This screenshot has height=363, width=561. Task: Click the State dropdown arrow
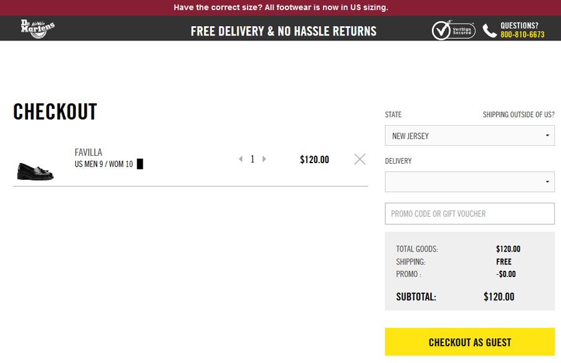(x=547, y=135)
